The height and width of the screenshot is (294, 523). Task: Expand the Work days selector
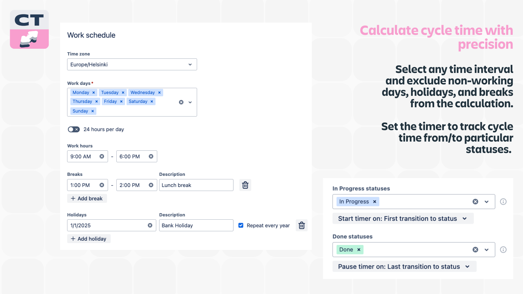coord(190,102)
